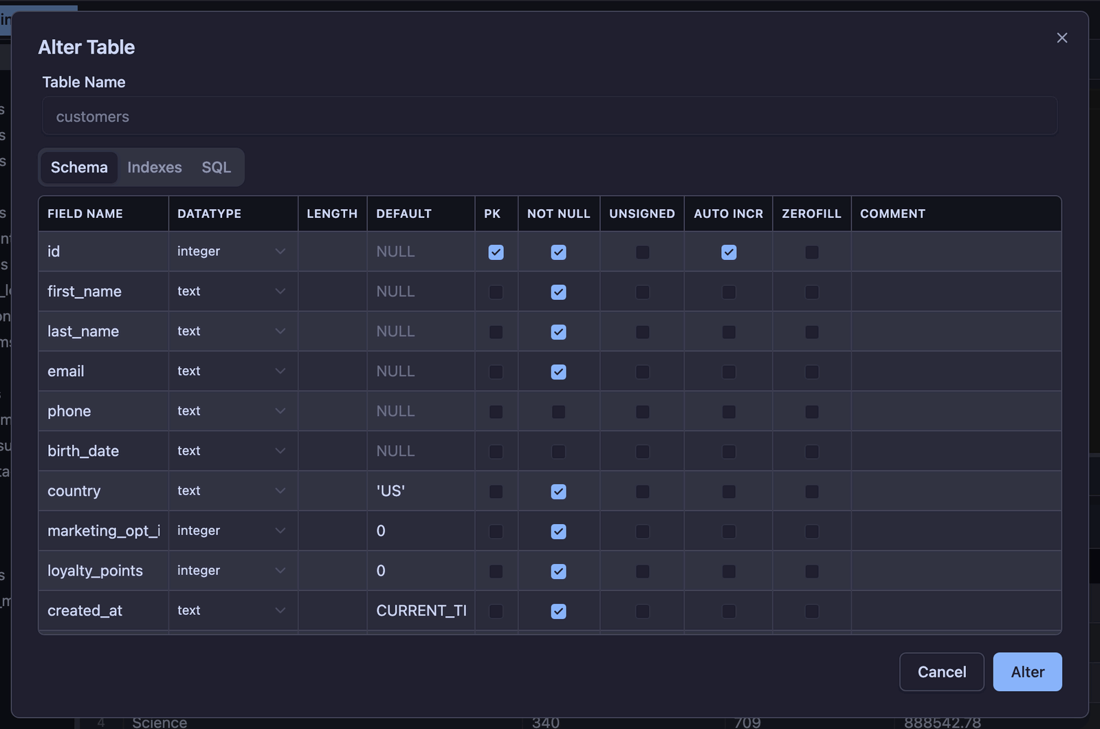Change datatype of the email field
The height and width of the screenshot is (729, 1100).
tap(232, 371)
